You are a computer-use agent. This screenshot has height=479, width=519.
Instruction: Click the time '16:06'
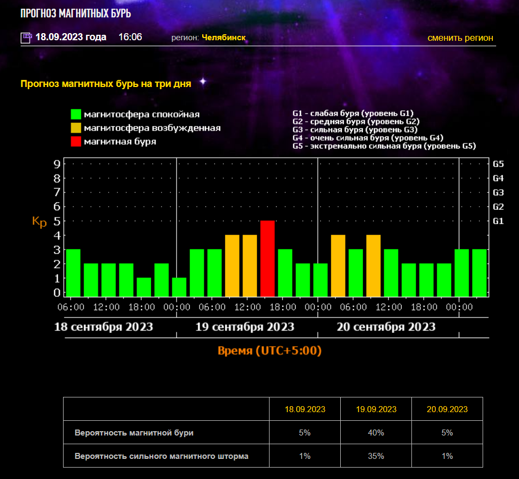click(x=130, y=37)
